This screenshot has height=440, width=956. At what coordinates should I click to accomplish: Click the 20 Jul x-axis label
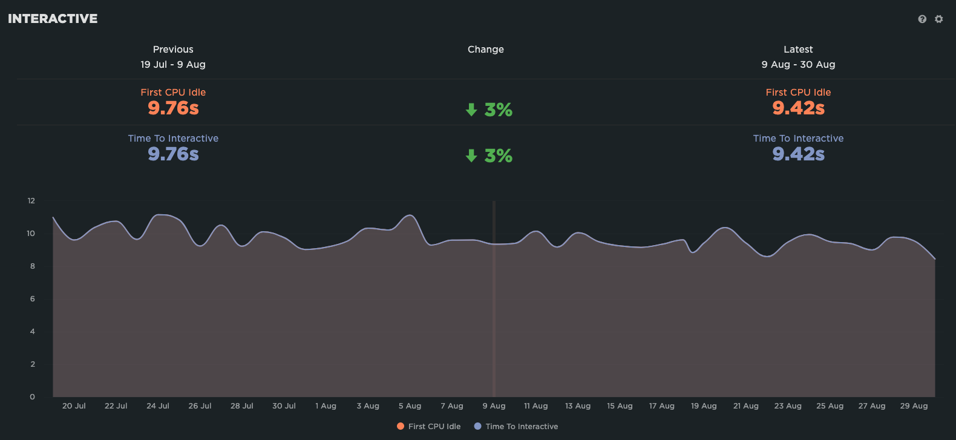coord(74,406)
